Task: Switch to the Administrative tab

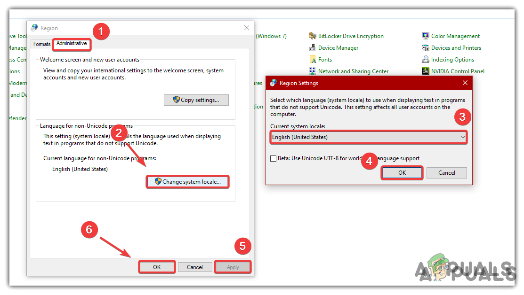Action: [x=72, y=43]
